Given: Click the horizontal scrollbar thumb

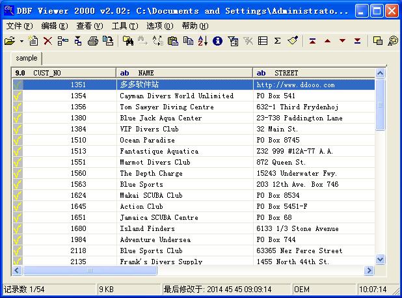Looking at the screenshot, I should 90,270.
